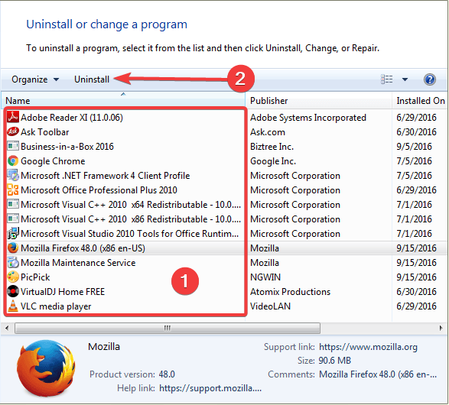This screenshot has height=405, width=449.
Task: Click the Mozilla Maintenance Service icon
Action: (13, 262)
